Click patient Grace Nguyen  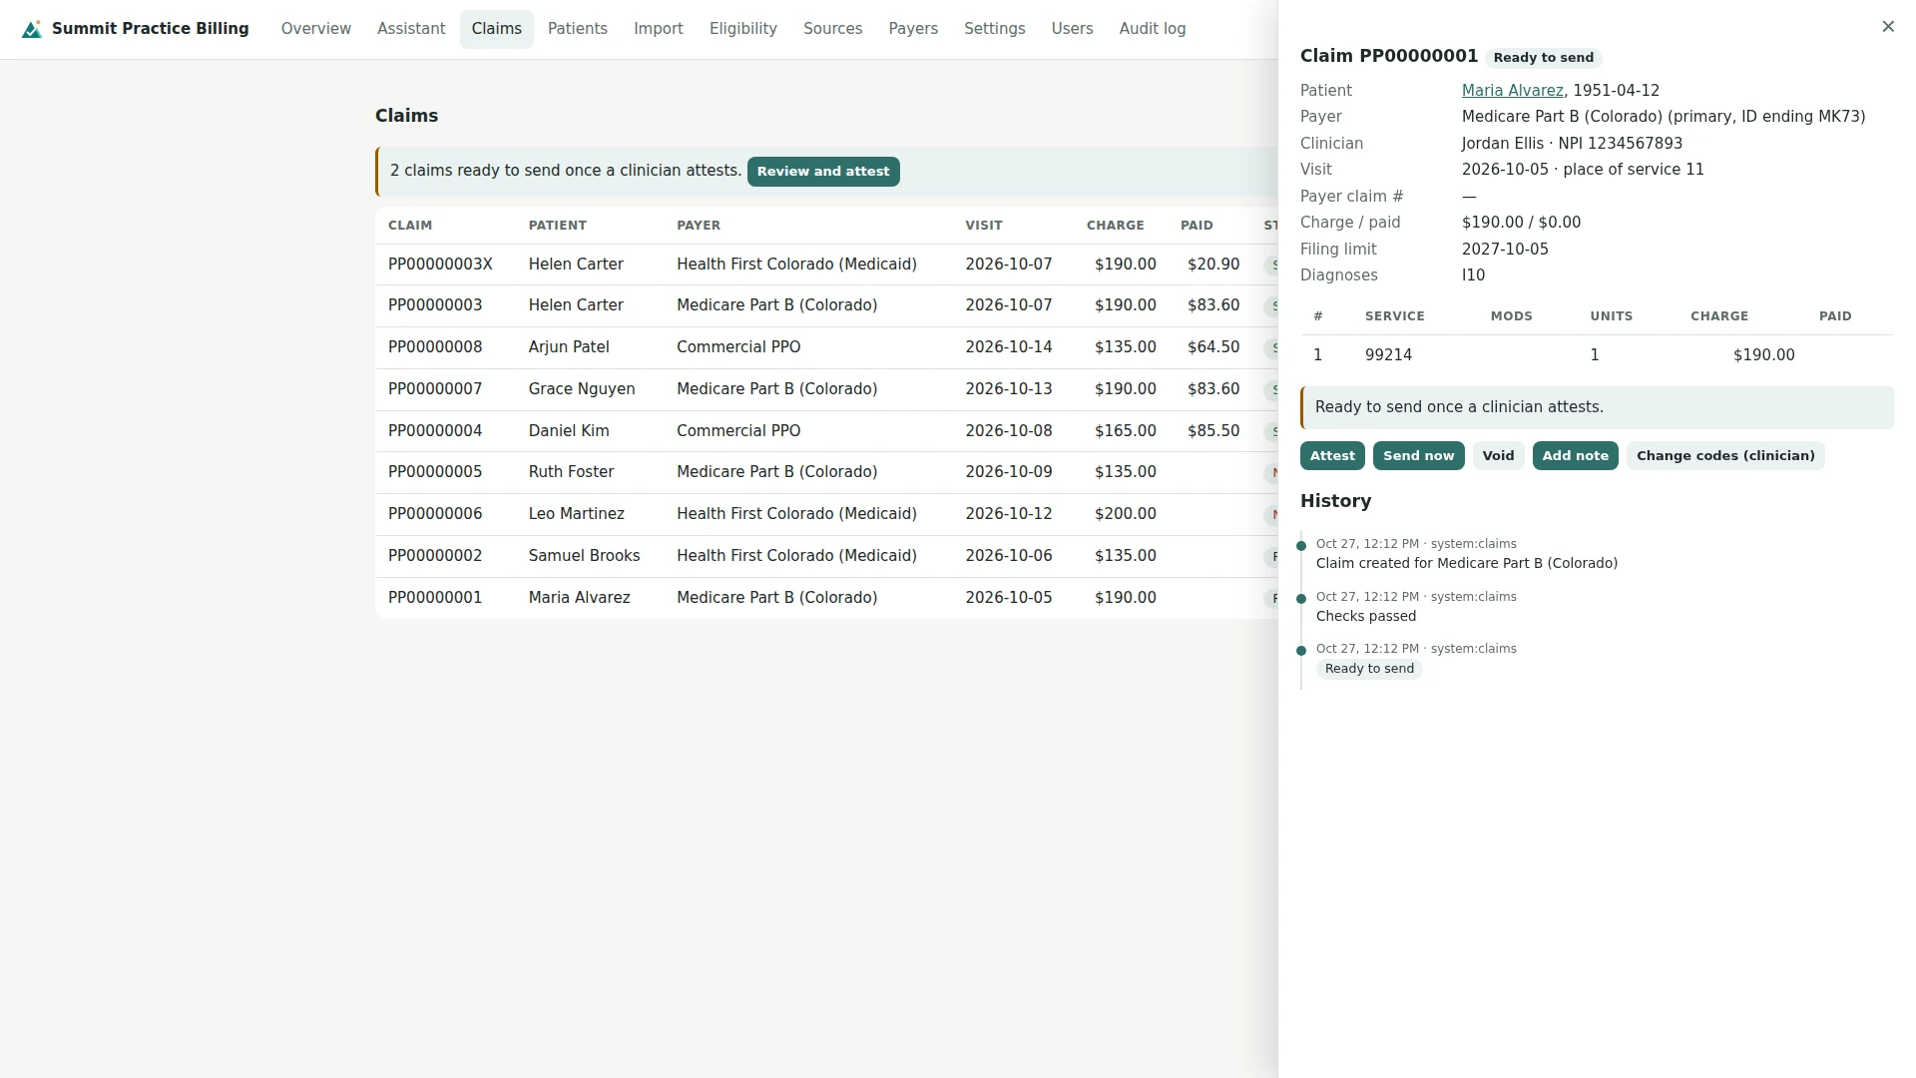(x=581, y=389)
